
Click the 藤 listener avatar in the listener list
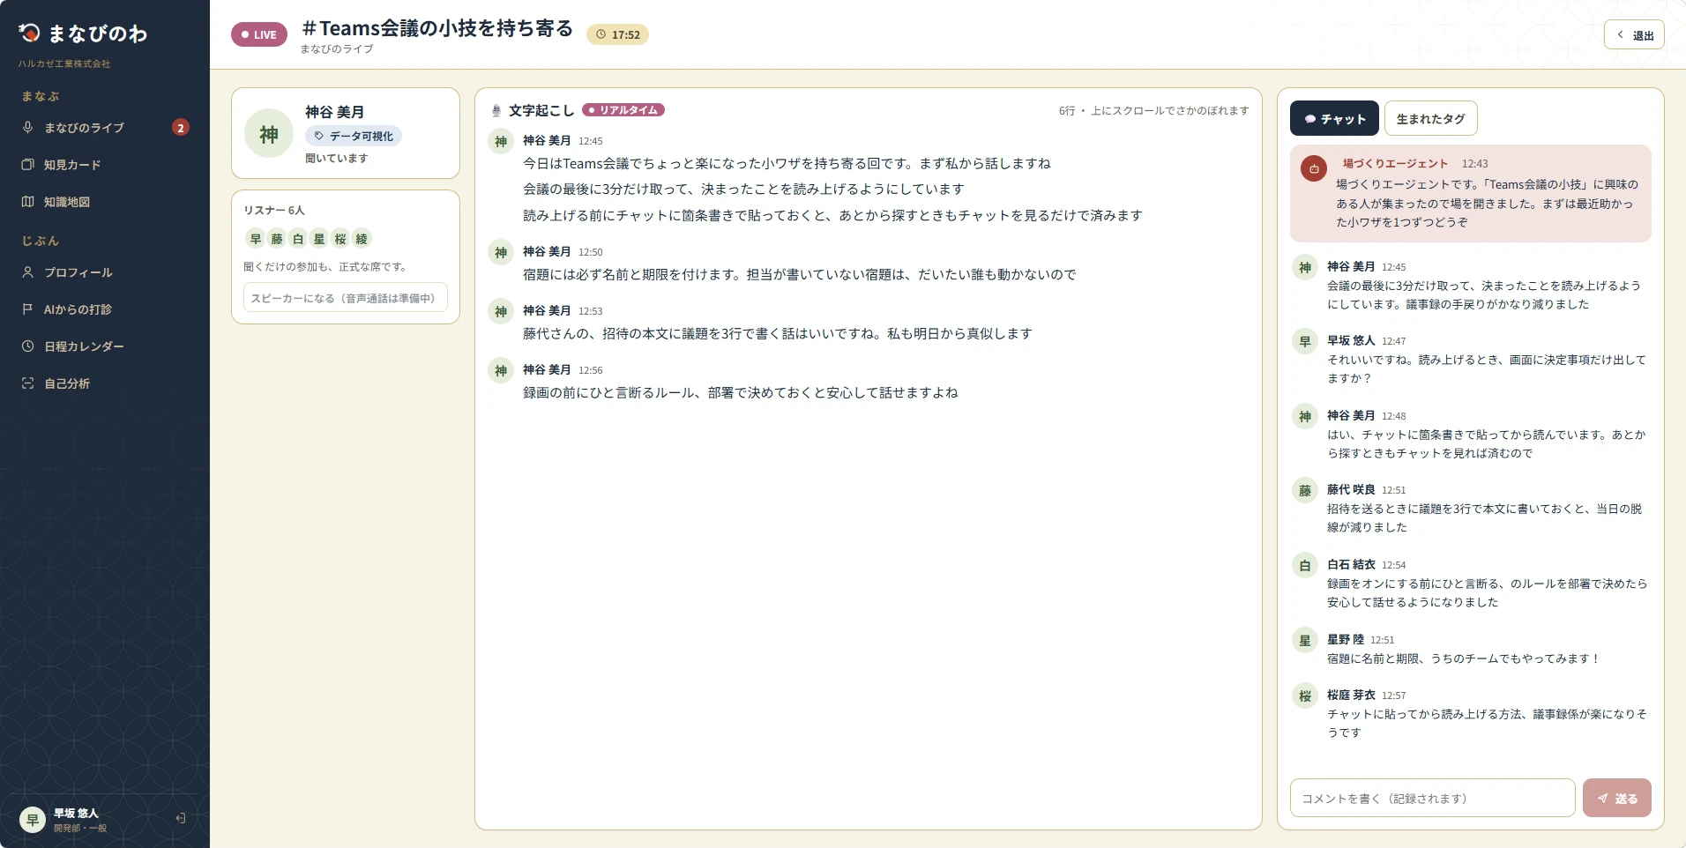(x=277, y=239)
